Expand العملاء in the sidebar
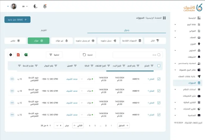Screen dimensions: 205x140 point(175,37)
